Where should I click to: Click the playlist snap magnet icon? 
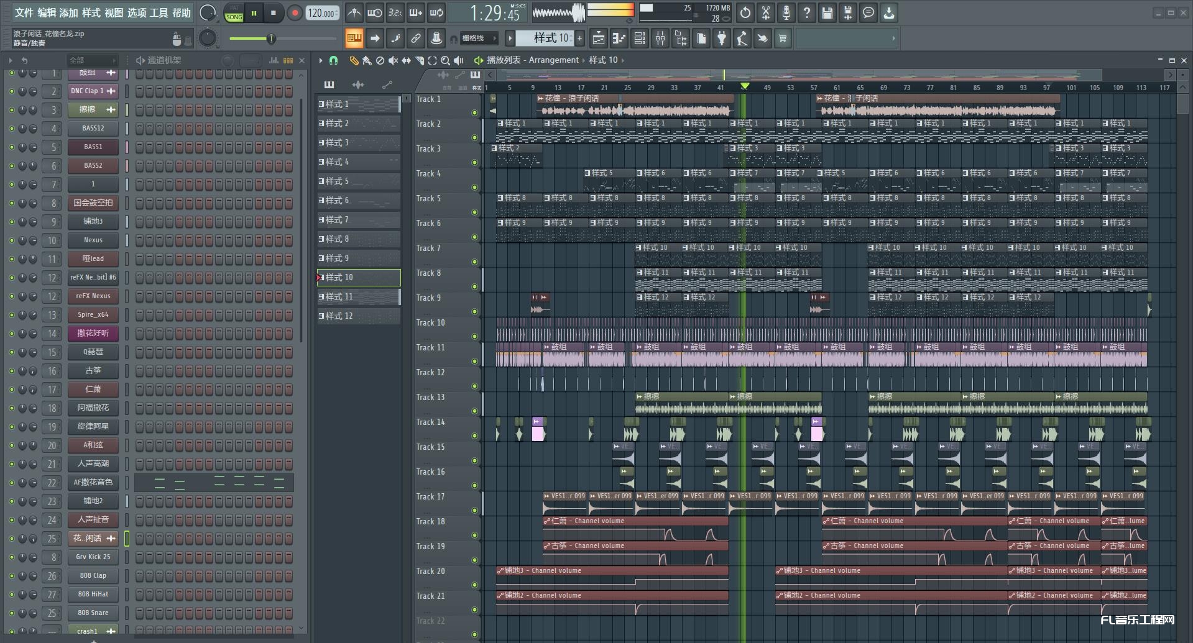(333, 60)
